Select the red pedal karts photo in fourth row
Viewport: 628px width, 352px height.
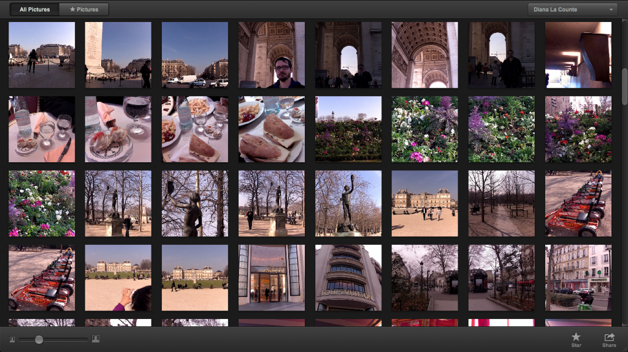(x=42, y=278)
